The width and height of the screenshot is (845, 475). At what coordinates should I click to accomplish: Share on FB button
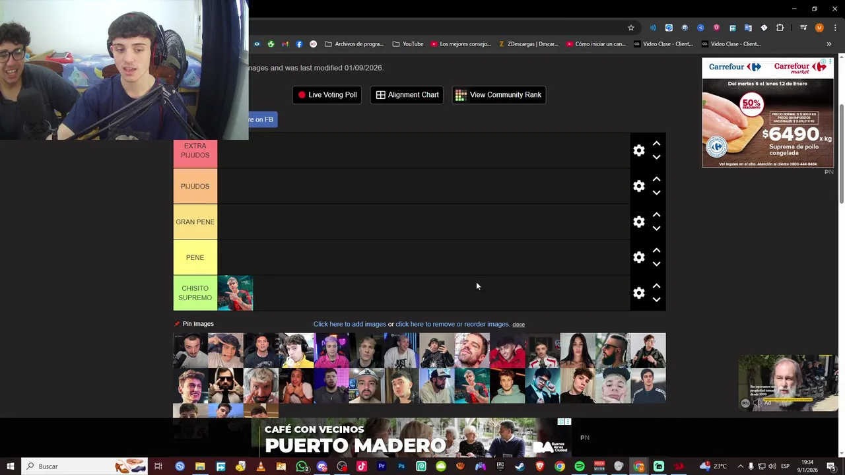[x=262, y=119]
